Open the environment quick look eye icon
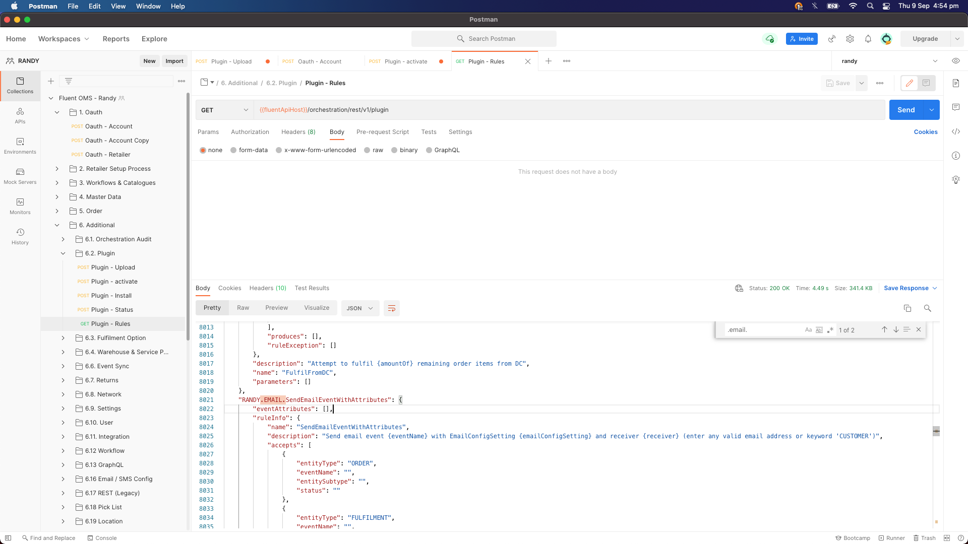 click(956, 61)
